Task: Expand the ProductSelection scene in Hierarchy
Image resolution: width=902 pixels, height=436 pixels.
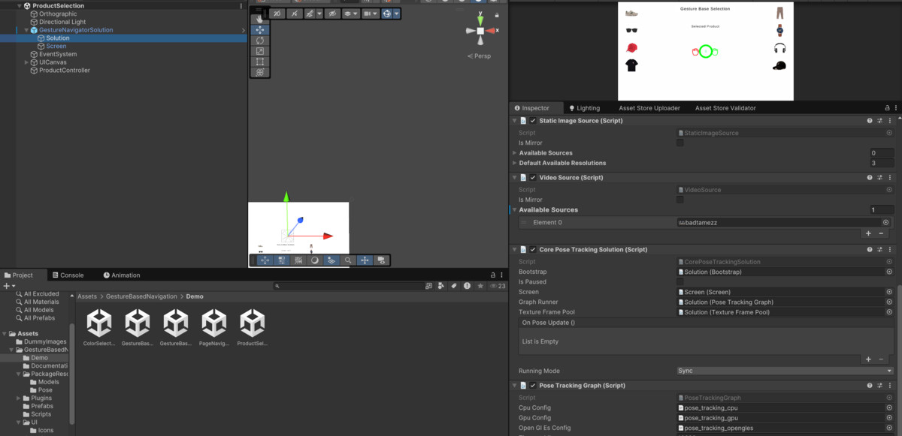Action: click(x=19, y=5)
